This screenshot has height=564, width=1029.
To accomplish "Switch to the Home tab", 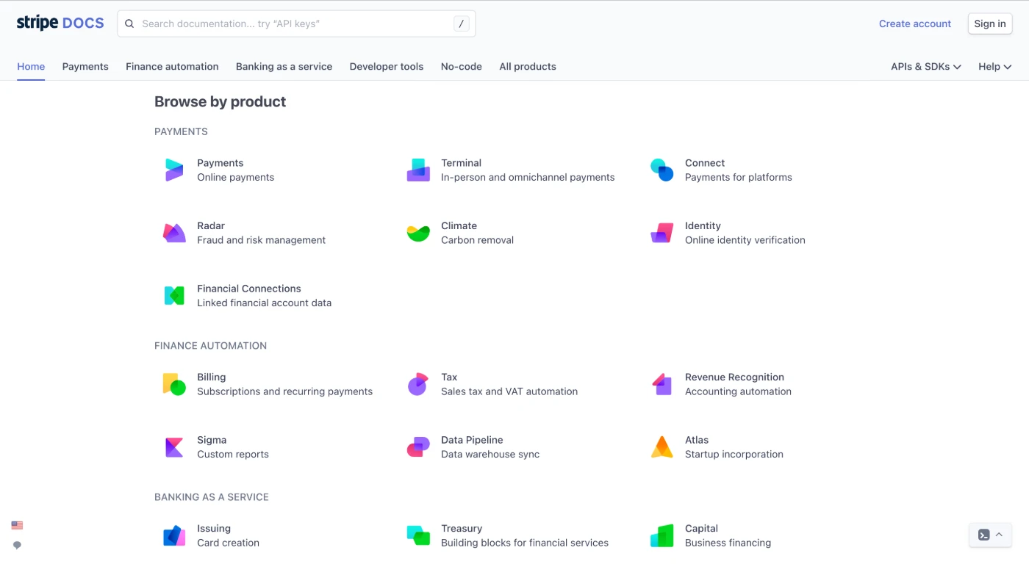I will click(31, 66).
